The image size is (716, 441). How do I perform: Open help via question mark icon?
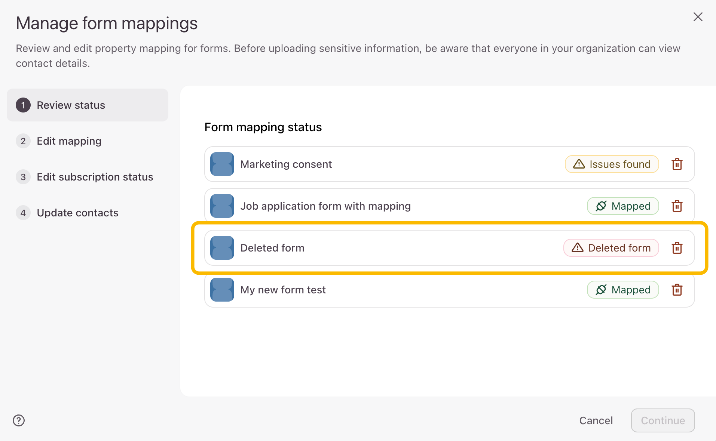(19, 420)
